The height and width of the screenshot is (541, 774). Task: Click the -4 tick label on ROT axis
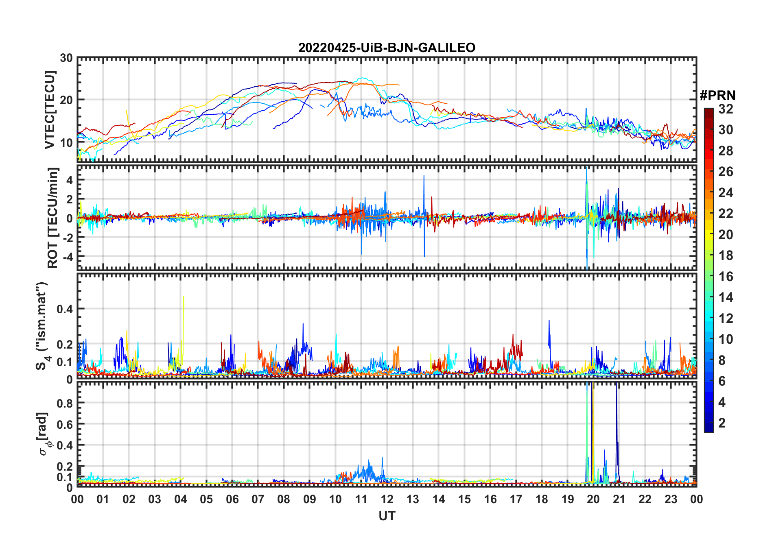[66, 257]
